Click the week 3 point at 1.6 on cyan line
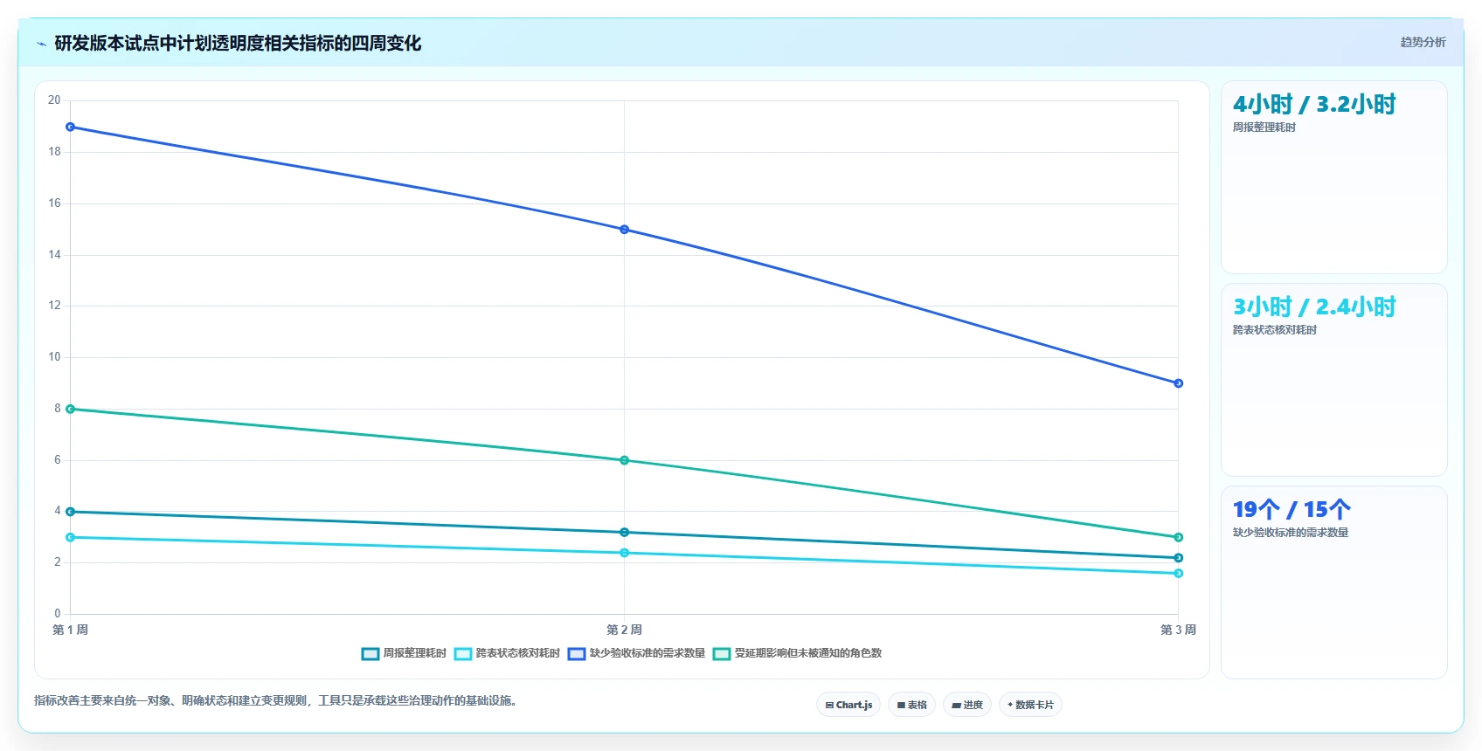Image resolution: width=1482 pixels, height=751 pixels. pos(1178,573)
